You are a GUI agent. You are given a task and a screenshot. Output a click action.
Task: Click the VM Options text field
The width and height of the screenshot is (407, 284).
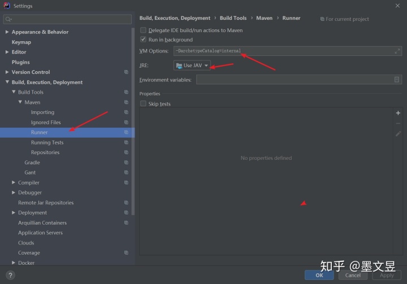click(288, 51)
